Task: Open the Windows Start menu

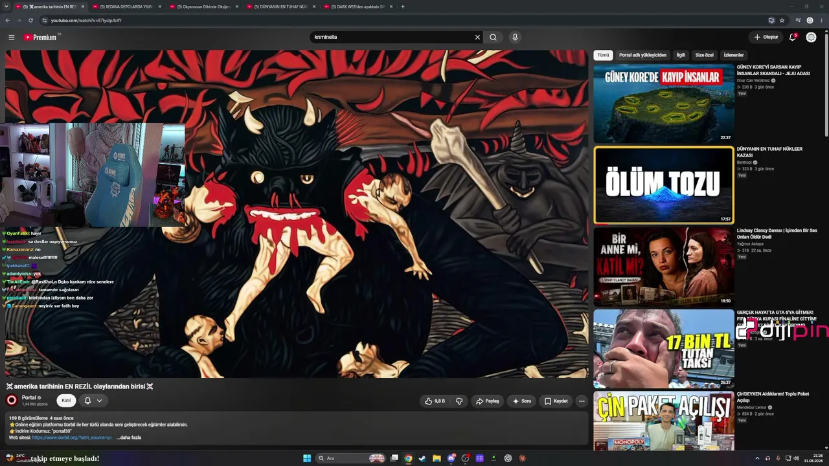Action: [x=307, y=458]
